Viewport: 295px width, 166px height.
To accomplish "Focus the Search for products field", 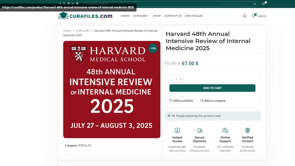I will pyautogui.click(x=152, y=4).
